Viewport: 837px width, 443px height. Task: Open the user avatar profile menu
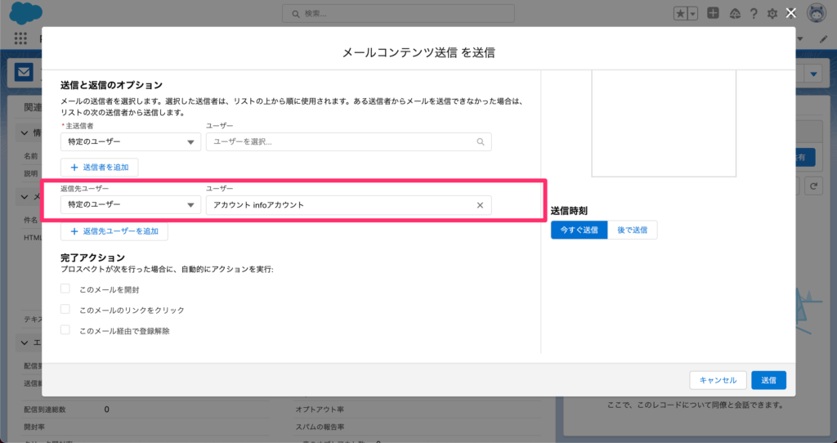[x=817, y=13]
